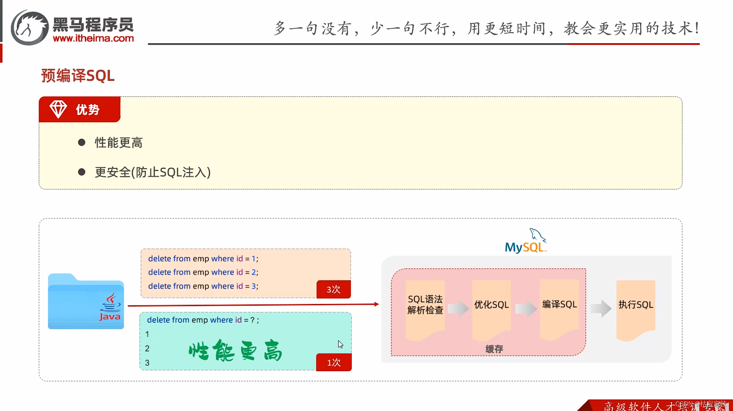Screen dimensions: 733x411
Task: Click the 执行SQL step card
Action: pyautogui.click(x=636, y=310)
